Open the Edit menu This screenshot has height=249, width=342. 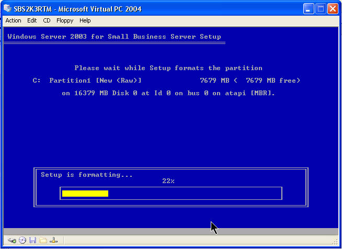(x=32, y=20)
